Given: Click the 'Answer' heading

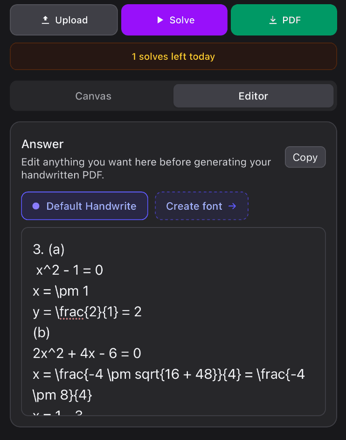Looking at the screenshot, I should (42, 144).
